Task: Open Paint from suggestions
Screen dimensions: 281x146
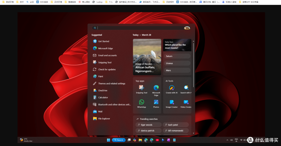Action: coord(98,77)
